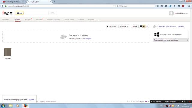Click the Найти search button

52,13
